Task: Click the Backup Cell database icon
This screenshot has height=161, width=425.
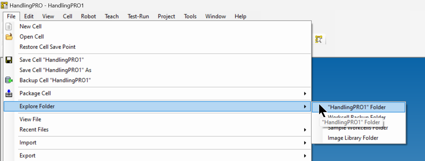Action: point(9,80)
